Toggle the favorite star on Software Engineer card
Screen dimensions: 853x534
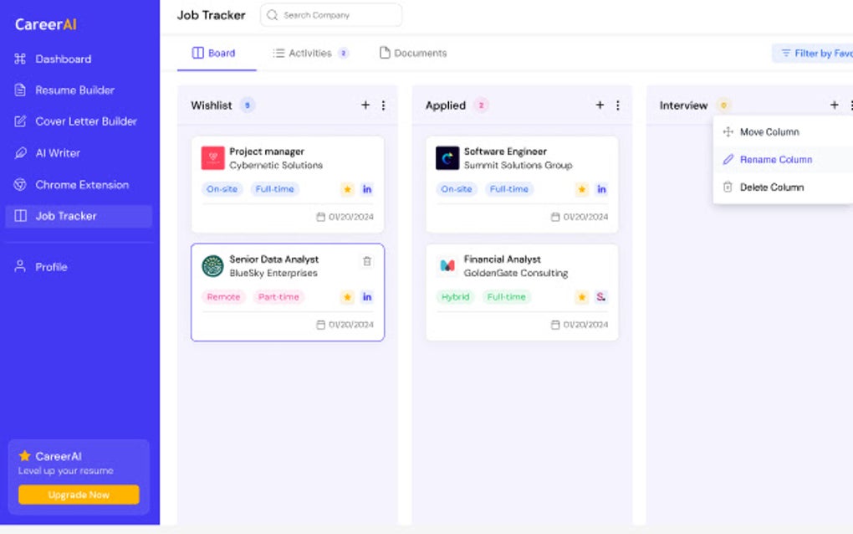click(x=581, y=189)
